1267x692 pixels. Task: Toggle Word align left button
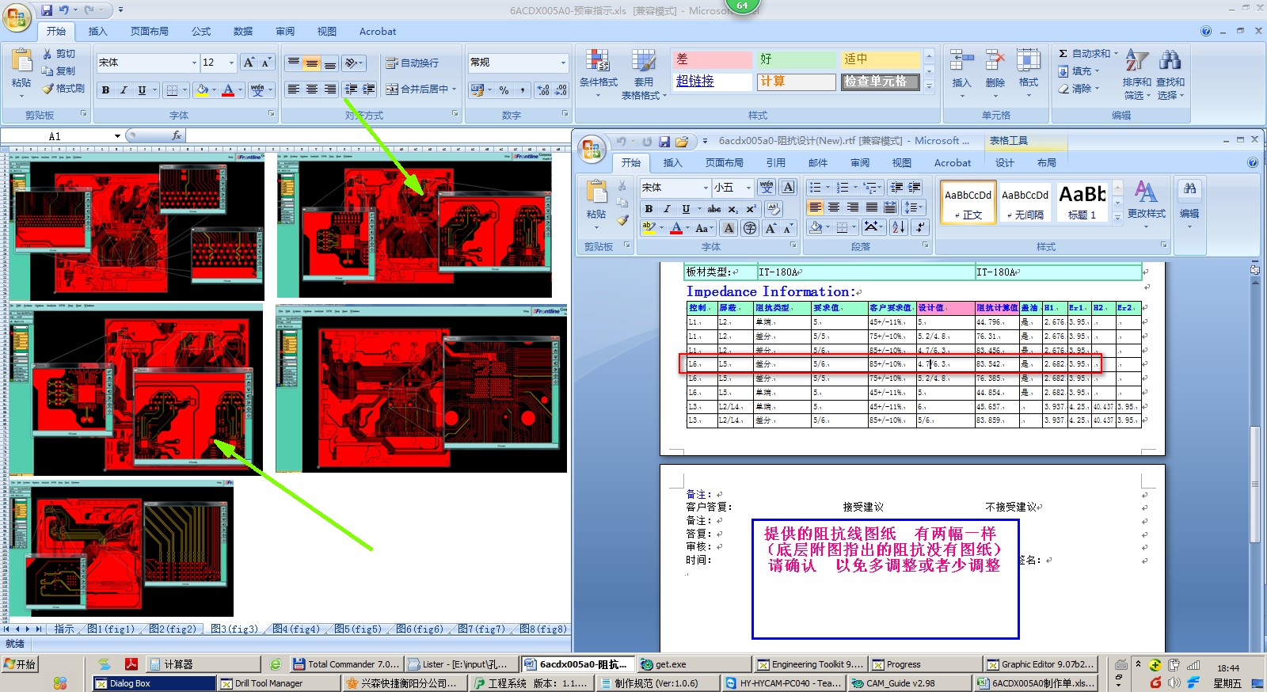tap(815, 207)
